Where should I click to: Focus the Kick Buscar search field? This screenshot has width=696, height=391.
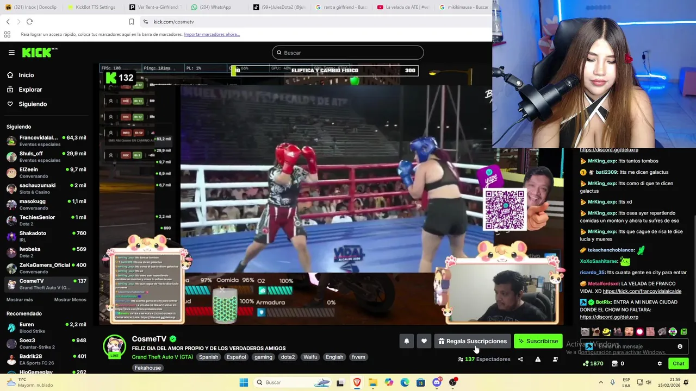[348, 53]
